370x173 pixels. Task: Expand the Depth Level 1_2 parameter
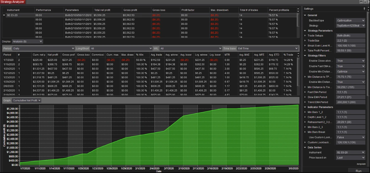coord(305,117)
